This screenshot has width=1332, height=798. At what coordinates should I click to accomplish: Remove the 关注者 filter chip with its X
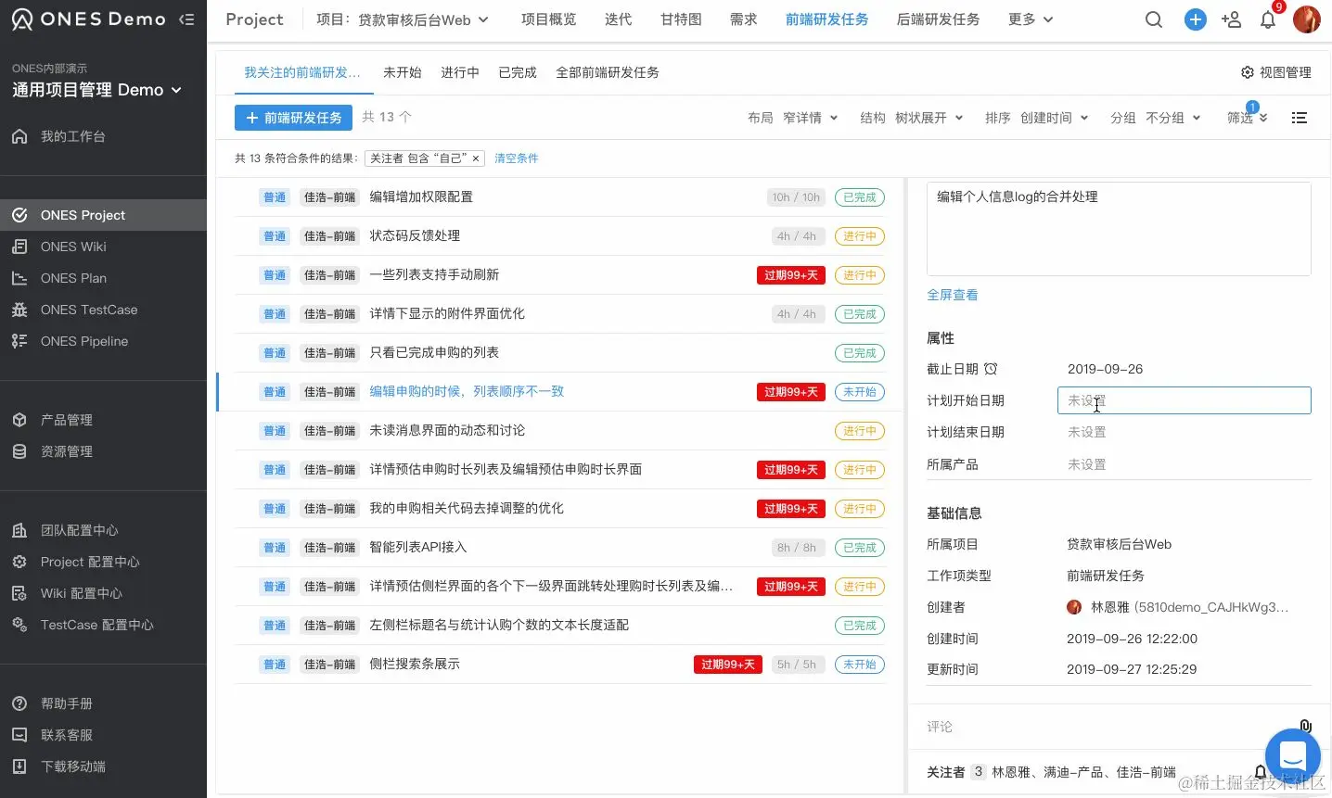476,158
